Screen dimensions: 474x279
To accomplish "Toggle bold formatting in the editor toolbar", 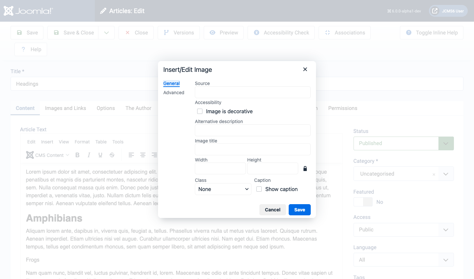I will pyautogui.click(x=77, y=155).
